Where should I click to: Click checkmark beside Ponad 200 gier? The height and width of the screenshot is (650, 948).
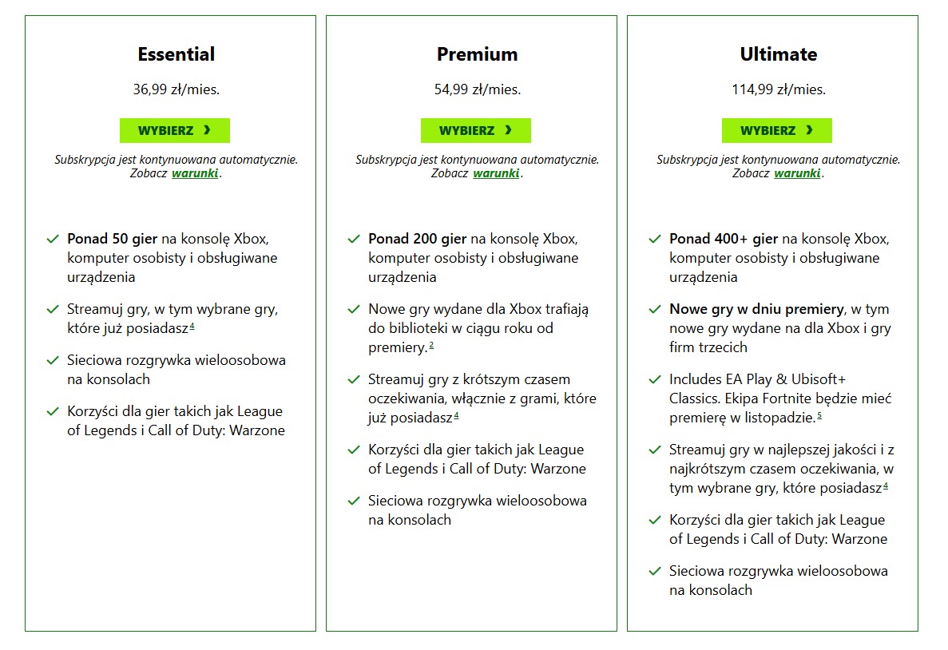[x=354, y=239]
